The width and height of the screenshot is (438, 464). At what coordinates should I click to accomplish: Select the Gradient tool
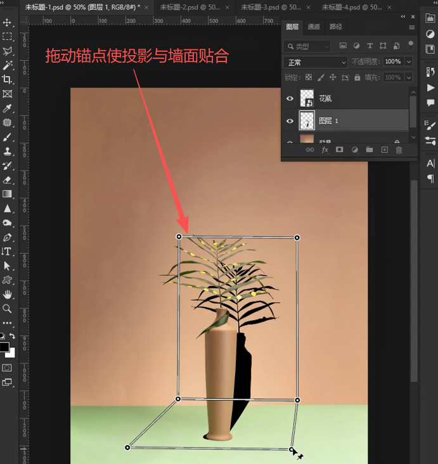(x=7, y=194)
